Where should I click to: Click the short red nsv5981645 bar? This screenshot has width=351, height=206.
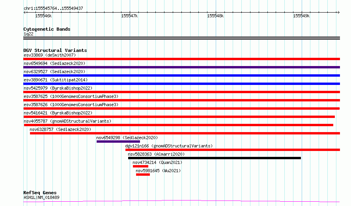coord(143,175)
